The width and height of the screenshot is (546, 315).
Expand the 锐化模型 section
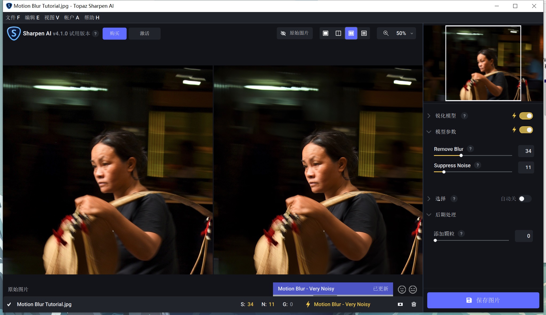point(429,116)
